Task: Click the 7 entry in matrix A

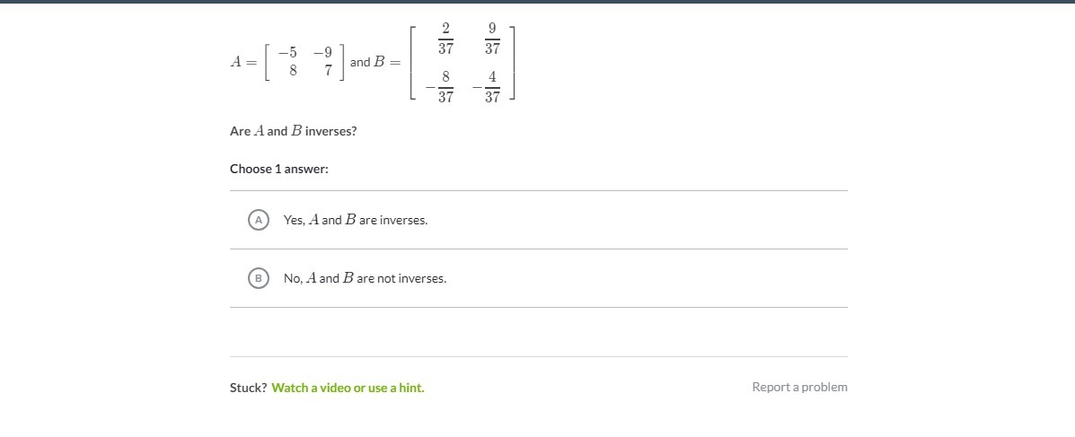Action: click(x=329, y=71)
